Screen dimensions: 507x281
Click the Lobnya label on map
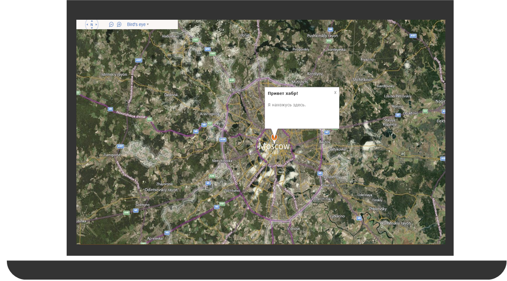click(244, 35)
